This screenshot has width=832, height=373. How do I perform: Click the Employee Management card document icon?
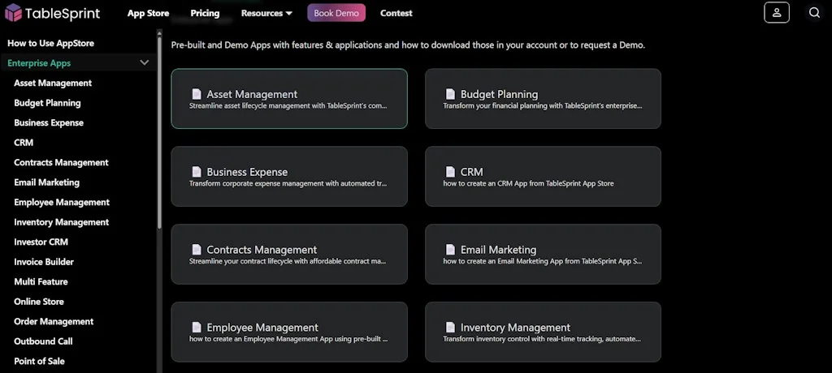pyautogui.click(x=196, y=328)
